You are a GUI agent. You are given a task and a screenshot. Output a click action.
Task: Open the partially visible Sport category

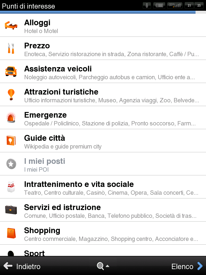point(103,251)
